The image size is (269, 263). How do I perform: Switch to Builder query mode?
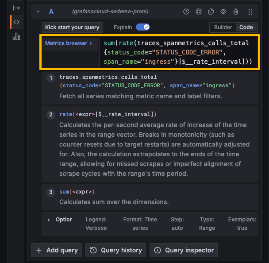[x=223, y=27]
